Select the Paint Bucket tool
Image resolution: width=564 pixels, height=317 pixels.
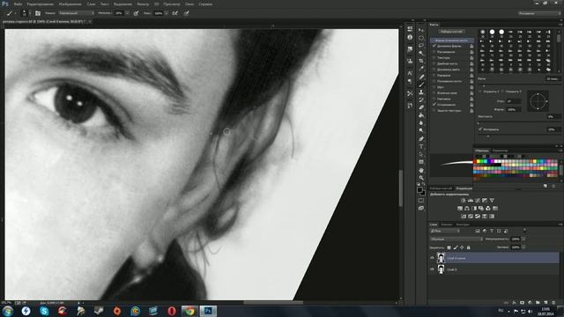421,115
